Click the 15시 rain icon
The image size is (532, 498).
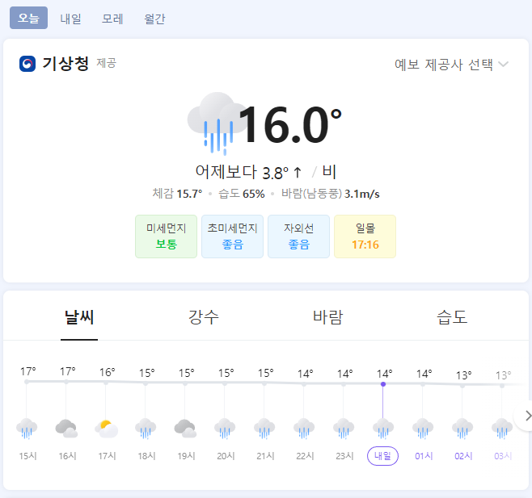pyautogui.click(x=27, y=428)
